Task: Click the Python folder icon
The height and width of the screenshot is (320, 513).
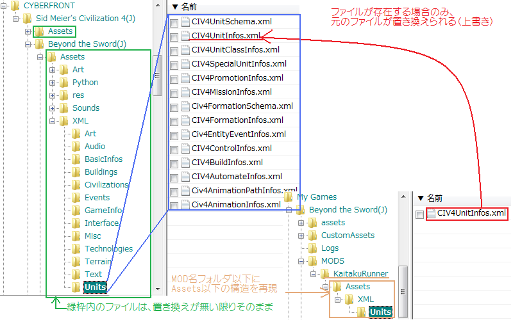Action: tap(64, 83)
